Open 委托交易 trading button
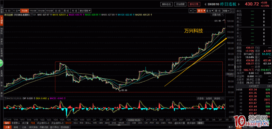This screenshot has height=129, width=272. (194, 4)
